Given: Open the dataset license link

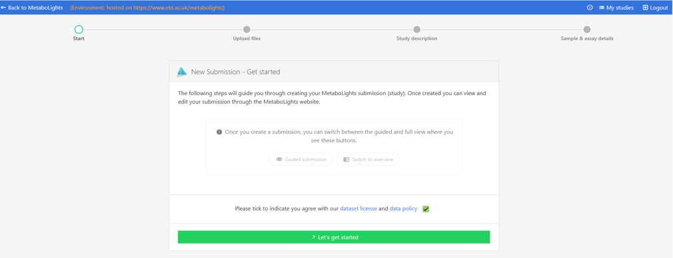Looking at the screenshot, I should [x=358, y=209].
